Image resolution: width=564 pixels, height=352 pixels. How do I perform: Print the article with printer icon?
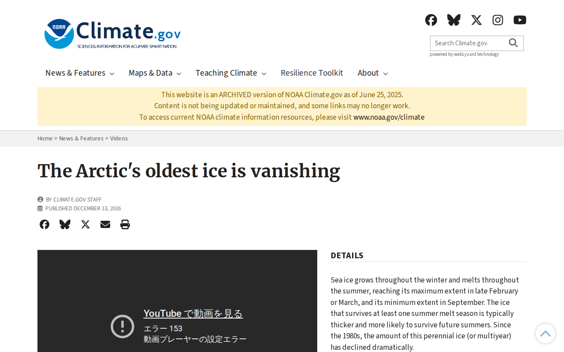[x=125, y=224]
